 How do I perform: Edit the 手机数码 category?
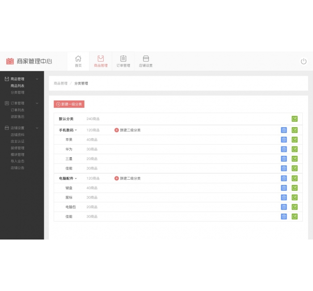point(295,130)
